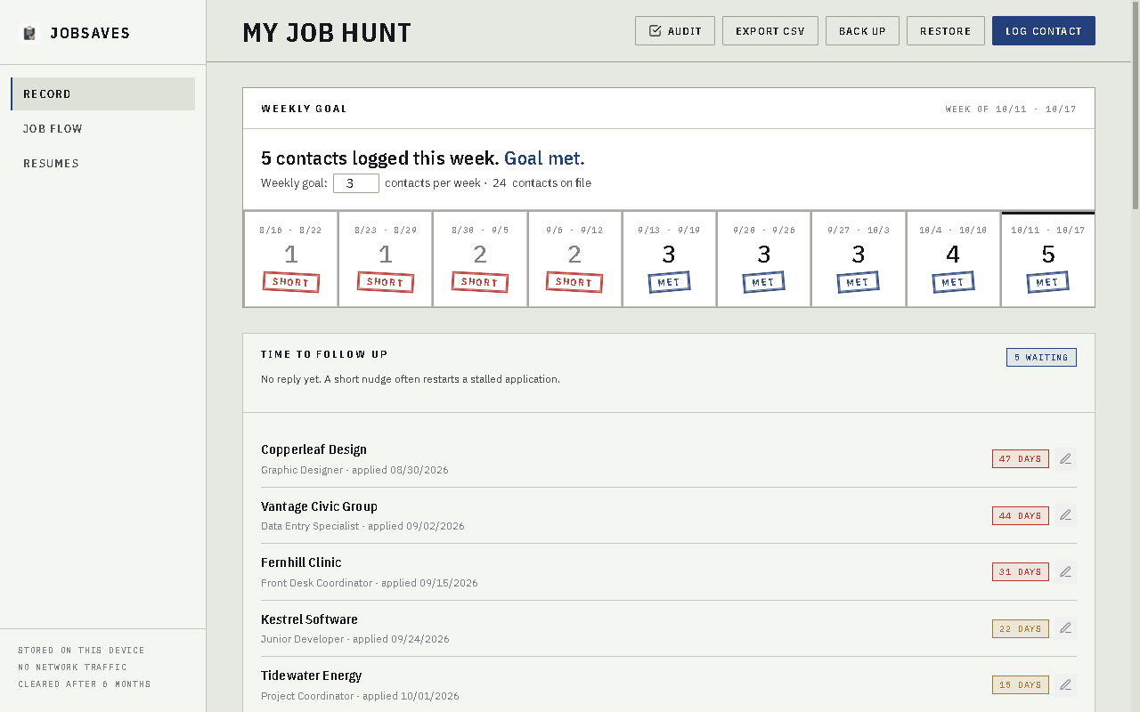Click the 22 Days badge

1021,628
